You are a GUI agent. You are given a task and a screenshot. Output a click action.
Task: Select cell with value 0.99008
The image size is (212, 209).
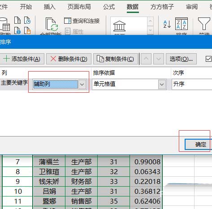point(146,162)
